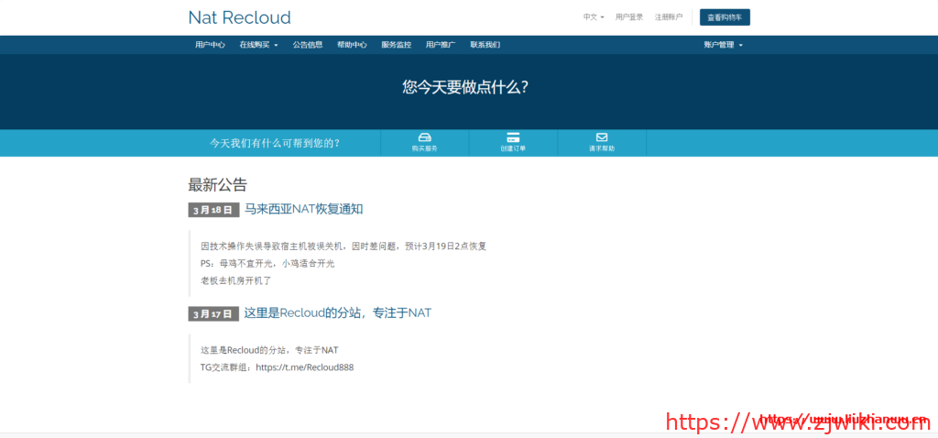
Task: Click the 最新公告 heading
Action: coord(217,184)
